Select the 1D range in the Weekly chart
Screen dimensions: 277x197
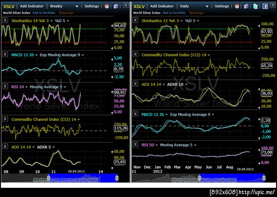(x=84, y=180)
